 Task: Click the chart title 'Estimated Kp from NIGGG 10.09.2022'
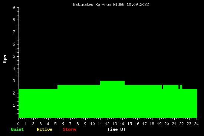(x=111, y=5)
